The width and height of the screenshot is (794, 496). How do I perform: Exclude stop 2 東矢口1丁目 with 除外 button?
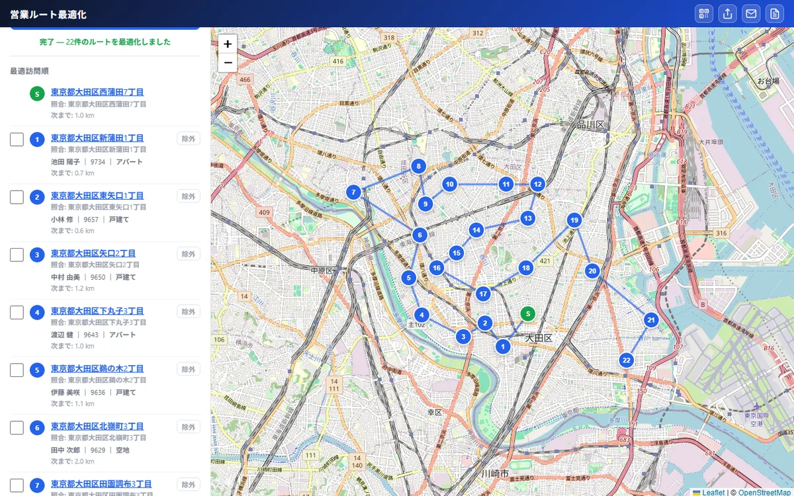189,196
